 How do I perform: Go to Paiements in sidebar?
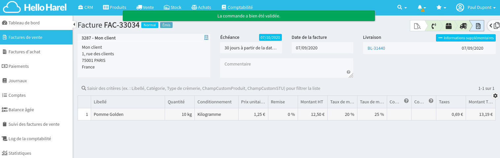coord(18,66)
